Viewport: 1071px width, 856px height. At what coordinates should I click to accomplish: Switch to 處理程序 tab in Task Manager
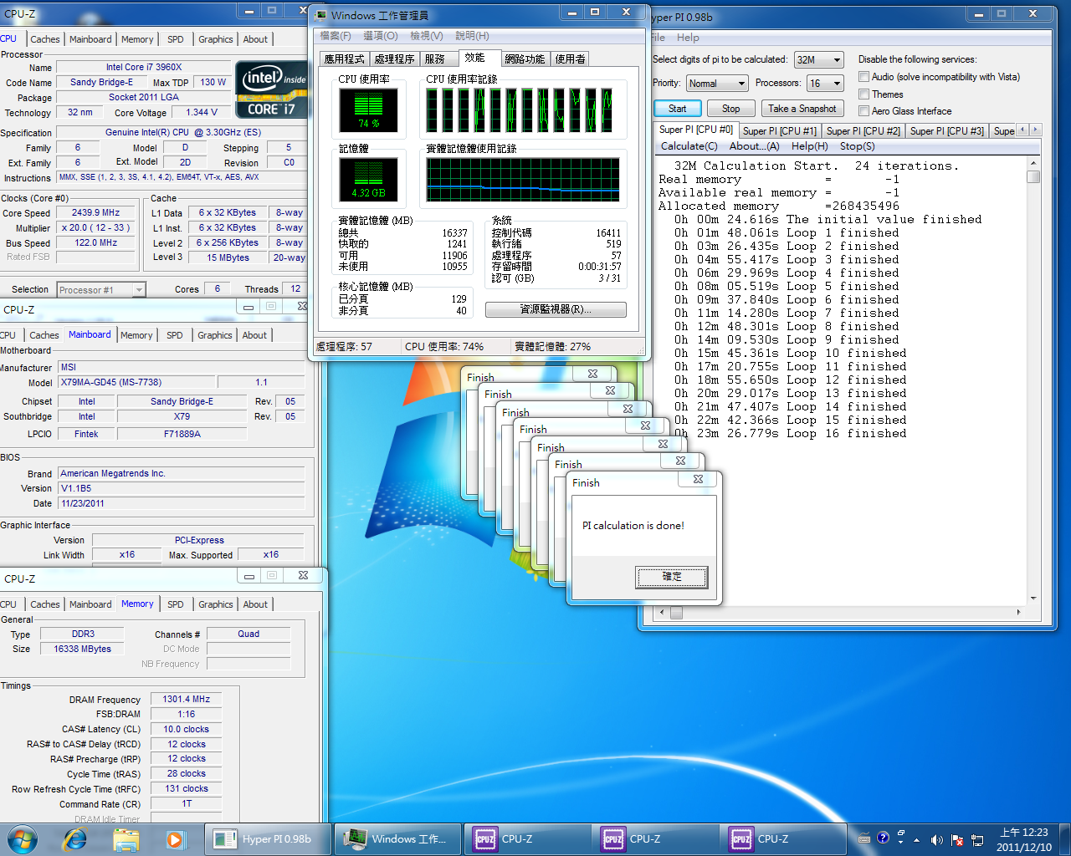click(395, 59)
